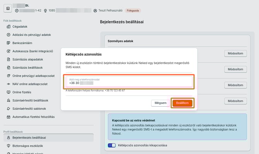Go to NAV online adatkapcsolat
Image resolution: width=259 pixels, height=154 pixels.
pyautogui.click(x=31, y=84)
